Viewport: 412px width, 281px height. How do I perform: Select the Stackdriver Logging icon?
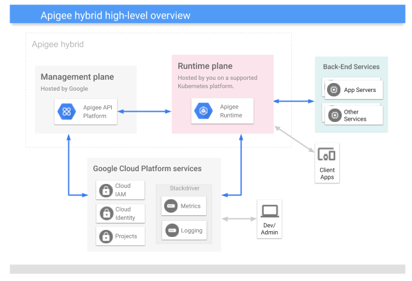tap(171, 231)
